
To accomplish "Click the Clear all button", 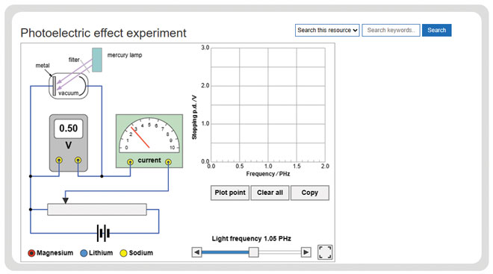I will pyautogui.click(x=270, y=193).
